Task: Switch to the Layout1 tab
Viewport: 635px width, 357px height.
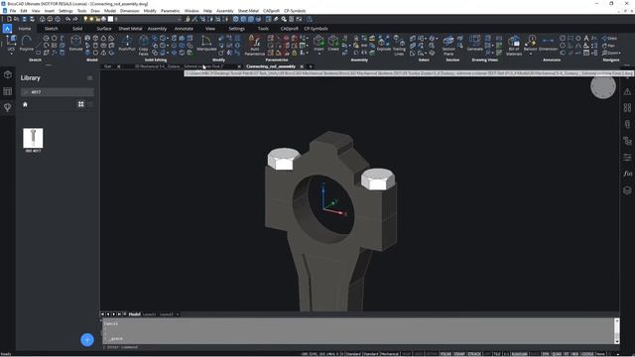Action: (x=150, y=314)
